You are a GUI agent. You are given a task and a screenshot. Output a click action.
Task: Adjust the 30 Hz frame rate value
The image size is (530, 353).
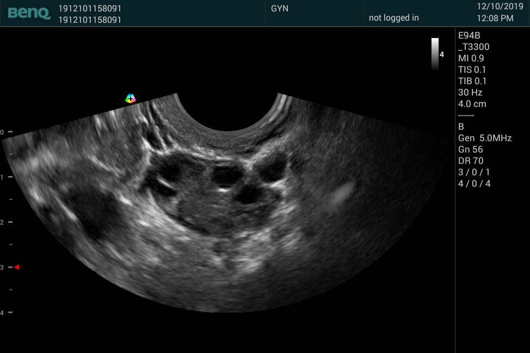(470, 93)
